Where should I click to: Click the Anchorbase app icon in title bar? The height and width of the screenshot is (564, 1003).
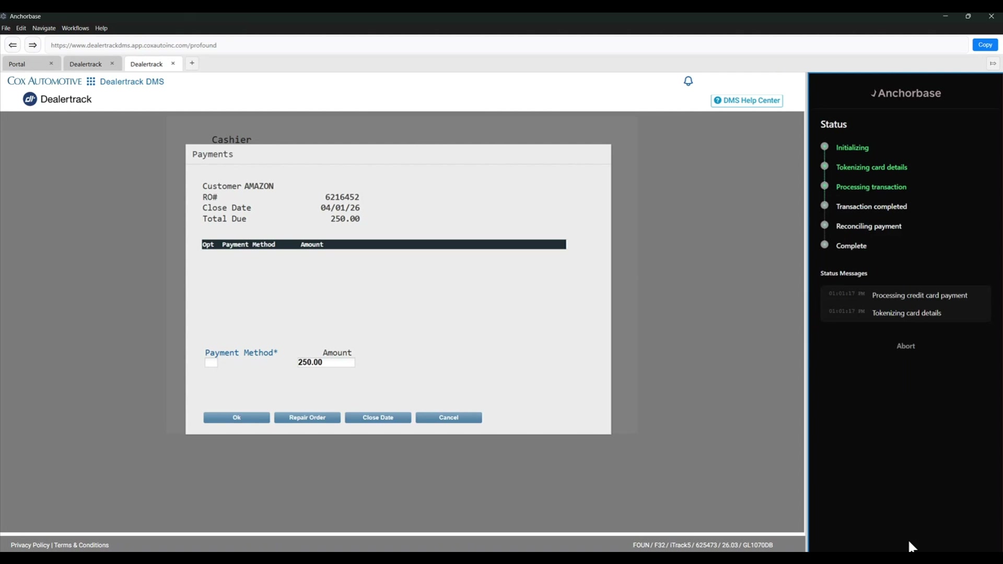(x=4, y=16)
